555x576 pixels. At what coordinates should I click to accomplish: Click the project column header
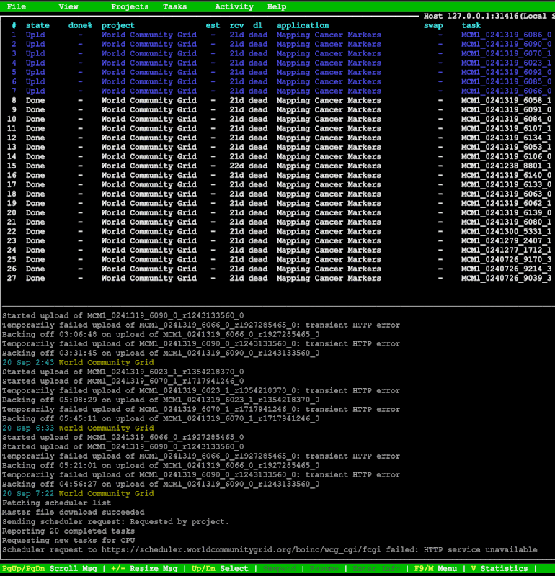coord(118,25)
